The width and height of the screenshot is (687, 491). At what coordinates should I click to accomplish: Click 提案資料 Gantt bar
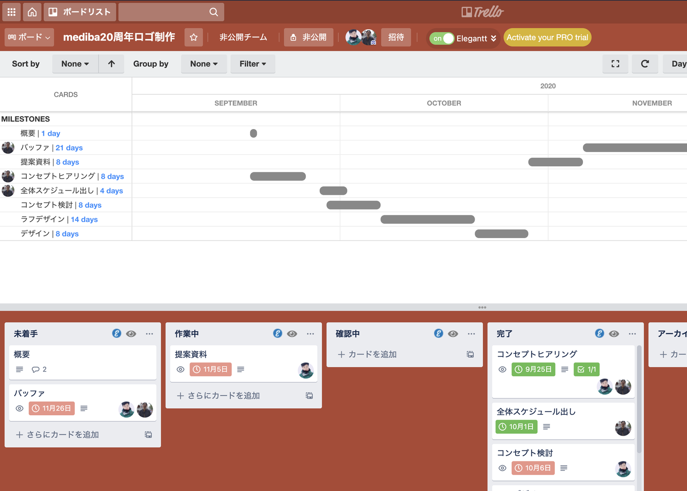(x=555, y=162)
